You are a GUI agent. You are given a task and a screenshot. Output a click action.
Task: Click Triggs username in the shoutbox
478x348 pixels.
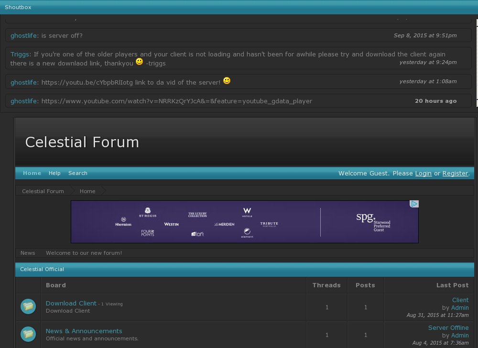[21, 54]
